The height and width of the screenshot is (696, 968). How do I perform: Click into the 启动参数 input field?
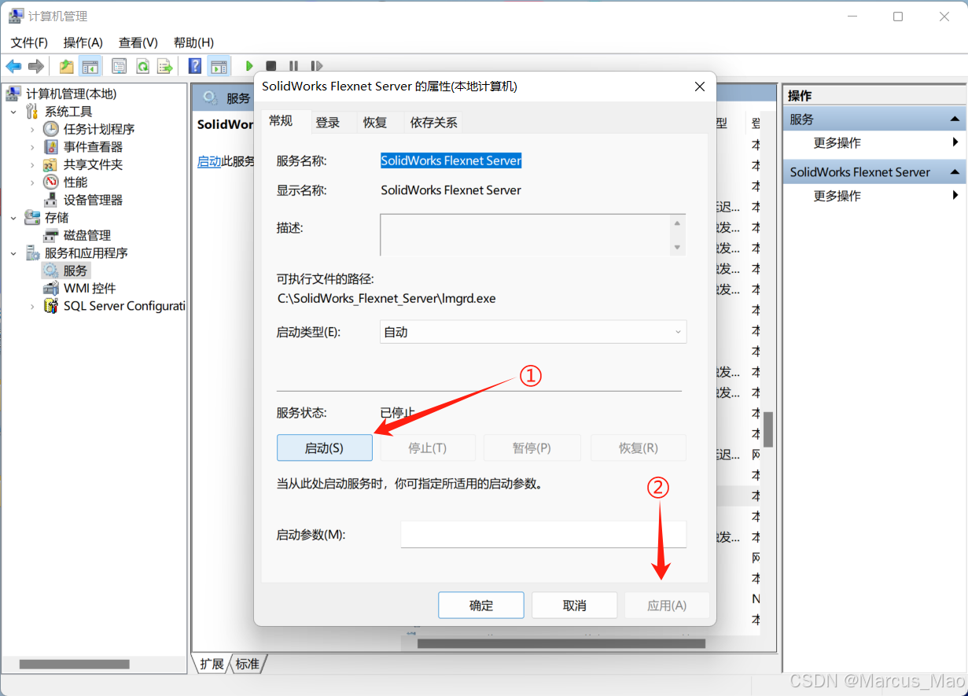[543, 534]
